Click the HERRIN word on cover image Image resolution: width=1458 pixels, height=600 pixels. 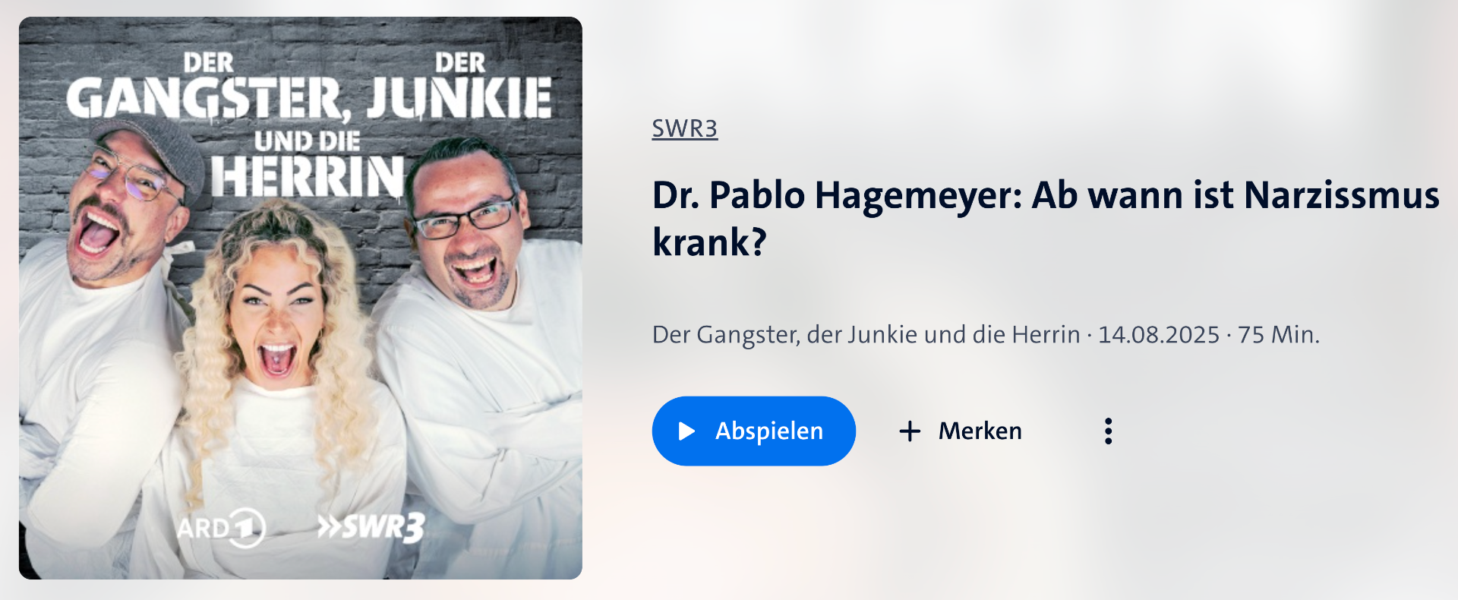(x=308, y=178)
